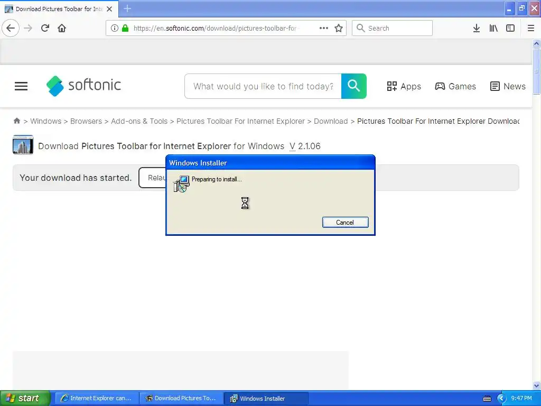Click the 'What would you like to find' box

click(263, 86)
